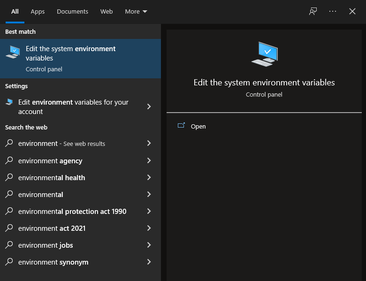
Task: Expand arrow for environment variables account setting
Action: (149, 106)
